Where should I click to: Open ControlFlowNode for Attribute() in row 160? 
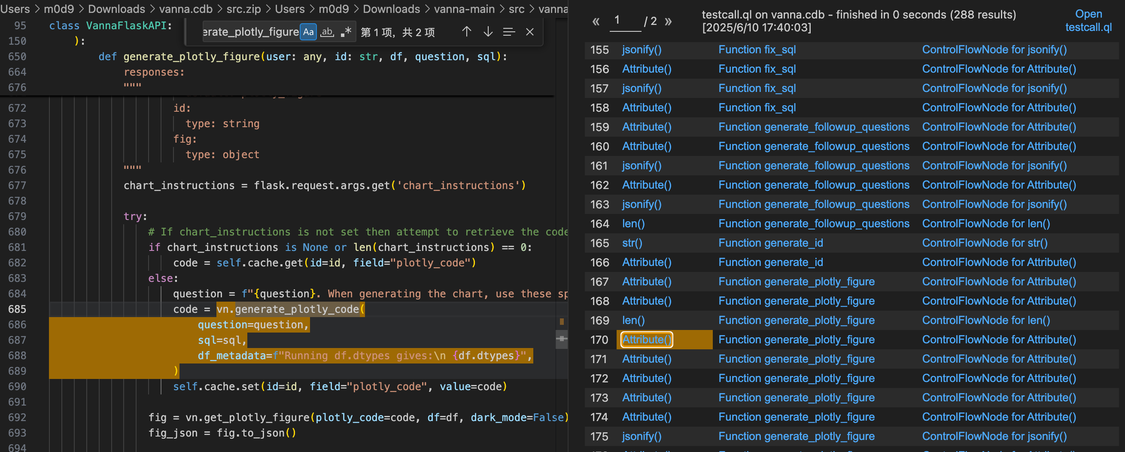(999, 146)
